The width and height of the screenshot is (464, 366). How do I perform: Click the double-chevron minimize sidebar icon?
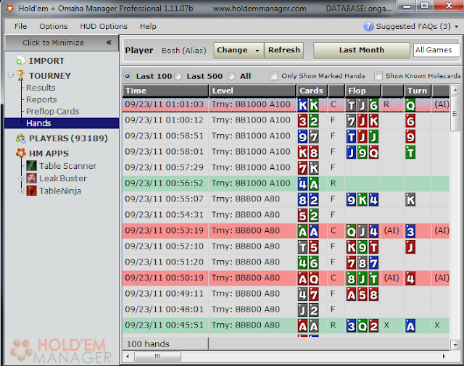coord(109,42)
